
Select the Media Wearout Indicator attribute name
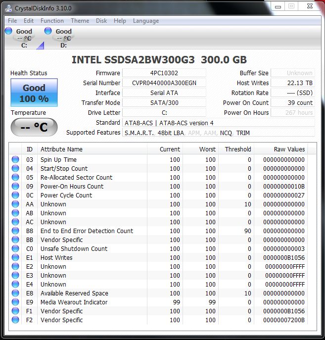[x=74, y=302]
